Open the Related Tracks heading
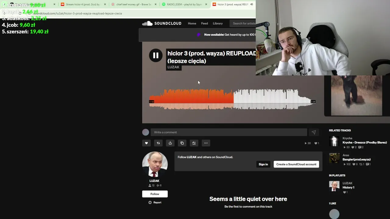The width and height of the screenshot is (390, 219). pos(340,130)
